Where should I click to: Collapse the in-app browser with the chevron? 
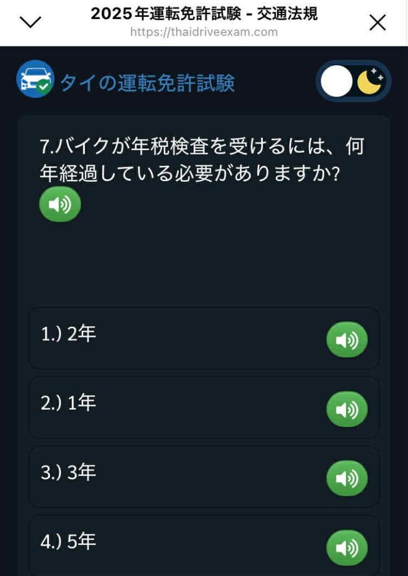point(30,22)
